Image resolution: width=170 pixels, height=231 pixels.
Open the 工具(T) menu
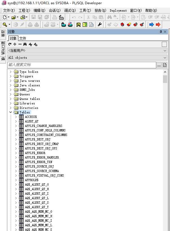(x=85, y=10)
